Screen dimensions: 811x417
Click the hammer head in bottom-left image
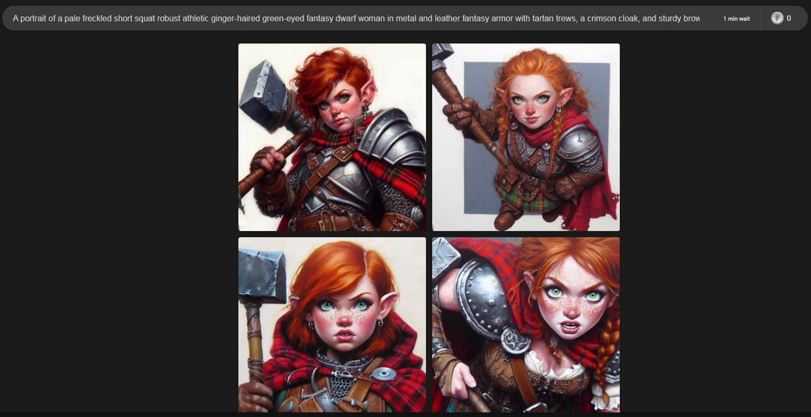[x=263, y=275]
